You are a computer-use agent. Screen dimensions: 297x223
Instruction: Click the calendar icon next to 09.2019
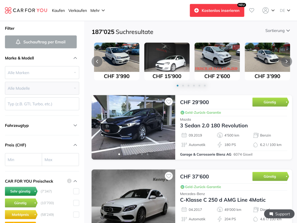pos(184,135)
